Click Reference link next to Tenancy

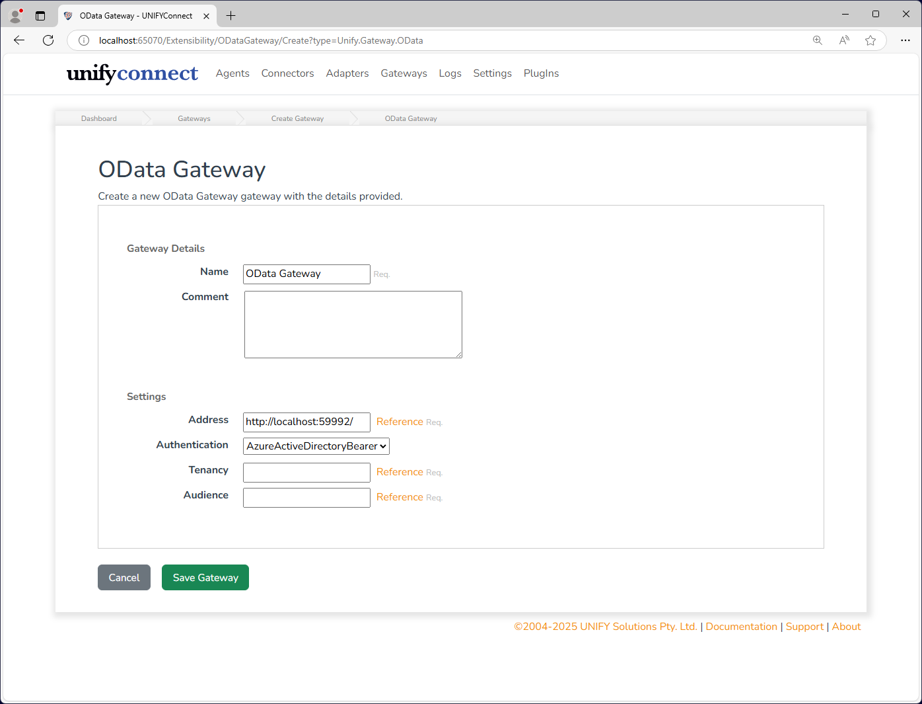(x=400, y=472)
